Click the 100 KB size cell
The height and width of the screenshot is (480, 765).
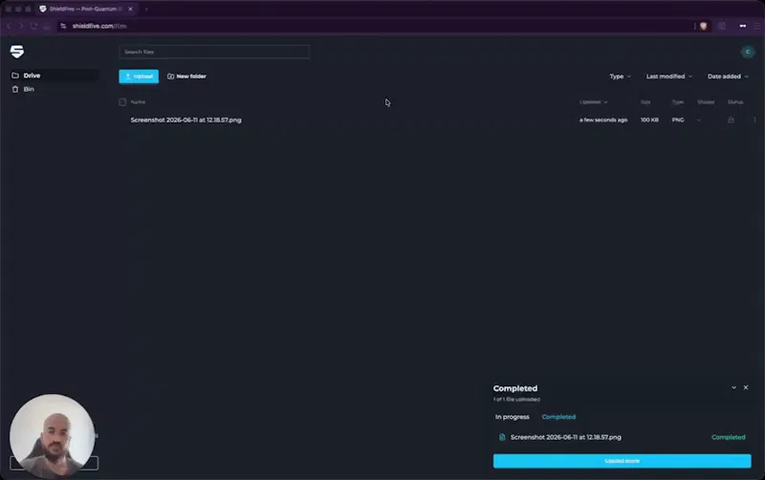click(649, 120)
